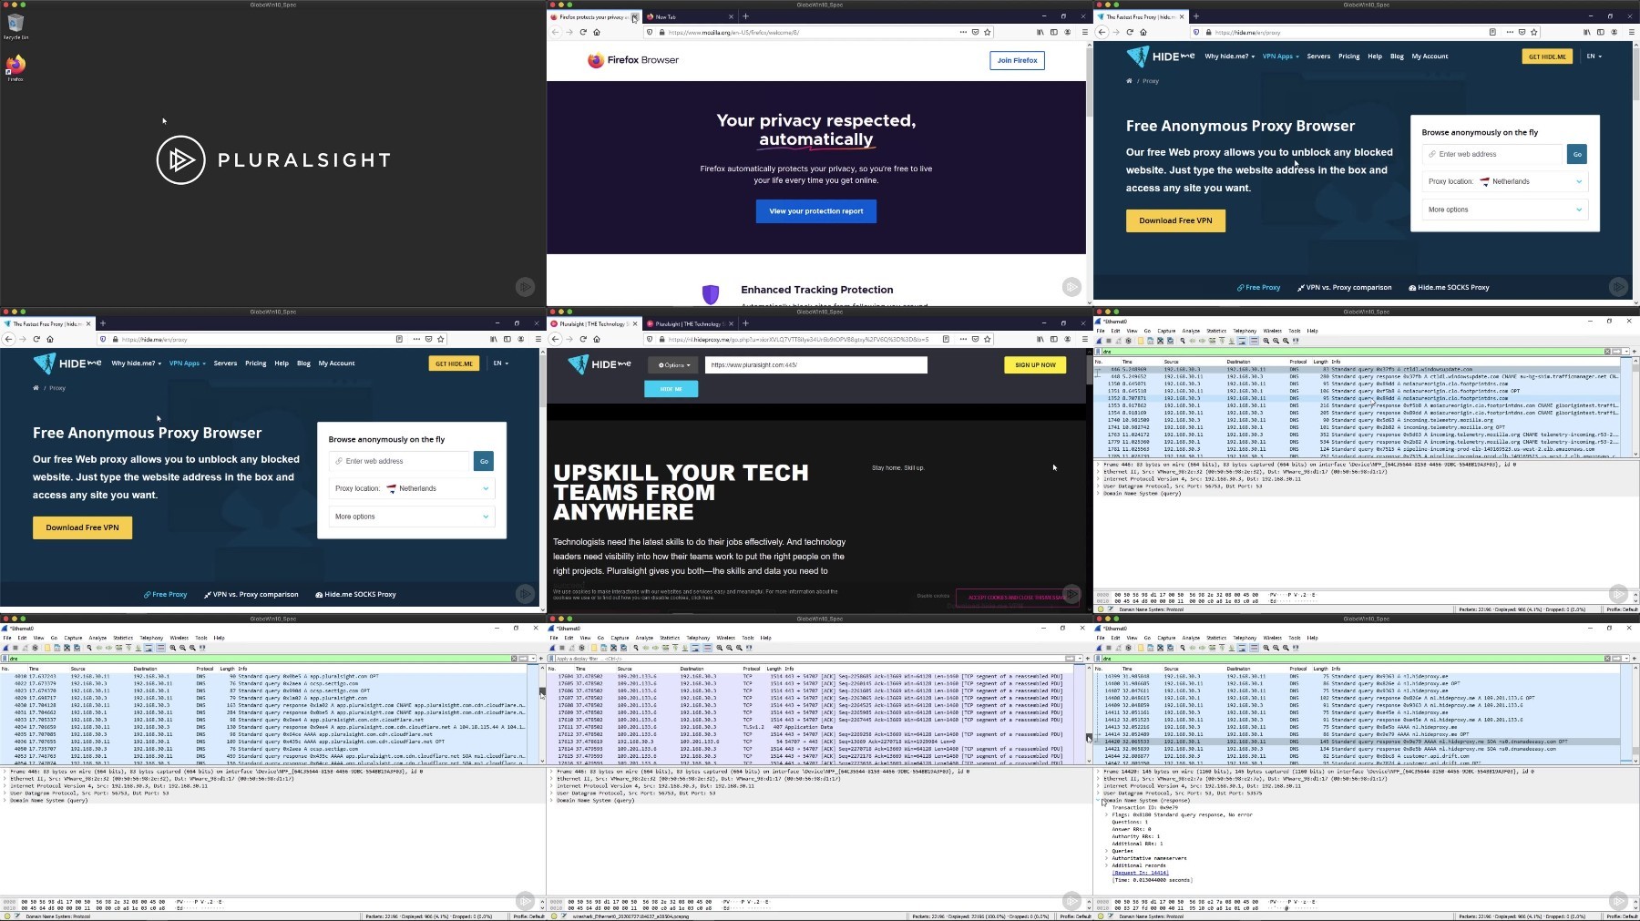Save capture file icon in app.pluralsight.com Wireshark window
1640x921 pixels.
pos(57,648)
